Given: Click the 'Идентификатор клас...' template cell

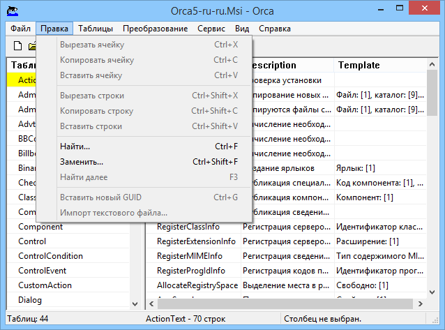Looking at the screenshot, I should [x=380, y=227].
